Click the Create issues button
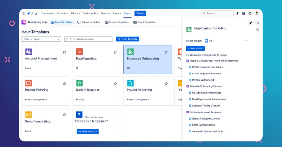Viewport: 282px width, 147px height. coord(195,48)
